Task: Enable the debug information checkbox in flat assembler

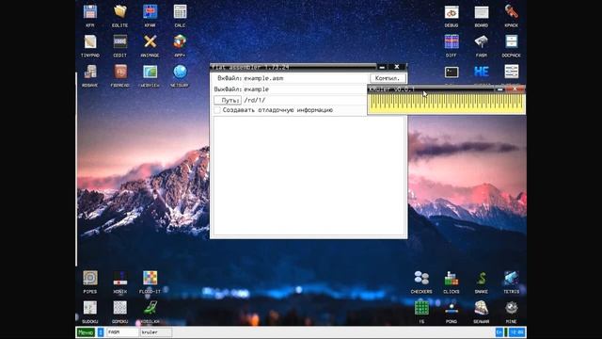Action: coord(217,110)
